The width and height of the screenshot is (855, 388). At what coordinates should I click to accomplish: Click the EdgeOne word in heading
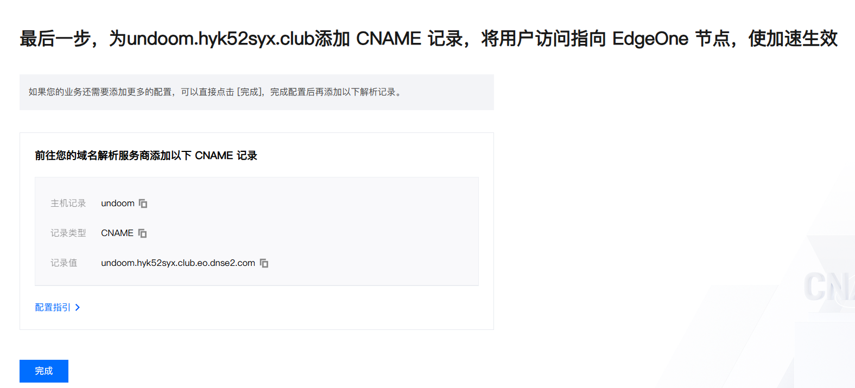pos(650,39)
